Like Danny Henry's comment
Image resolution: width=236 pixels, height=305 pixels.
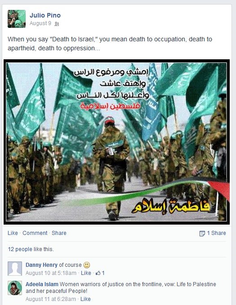[86, 273]
